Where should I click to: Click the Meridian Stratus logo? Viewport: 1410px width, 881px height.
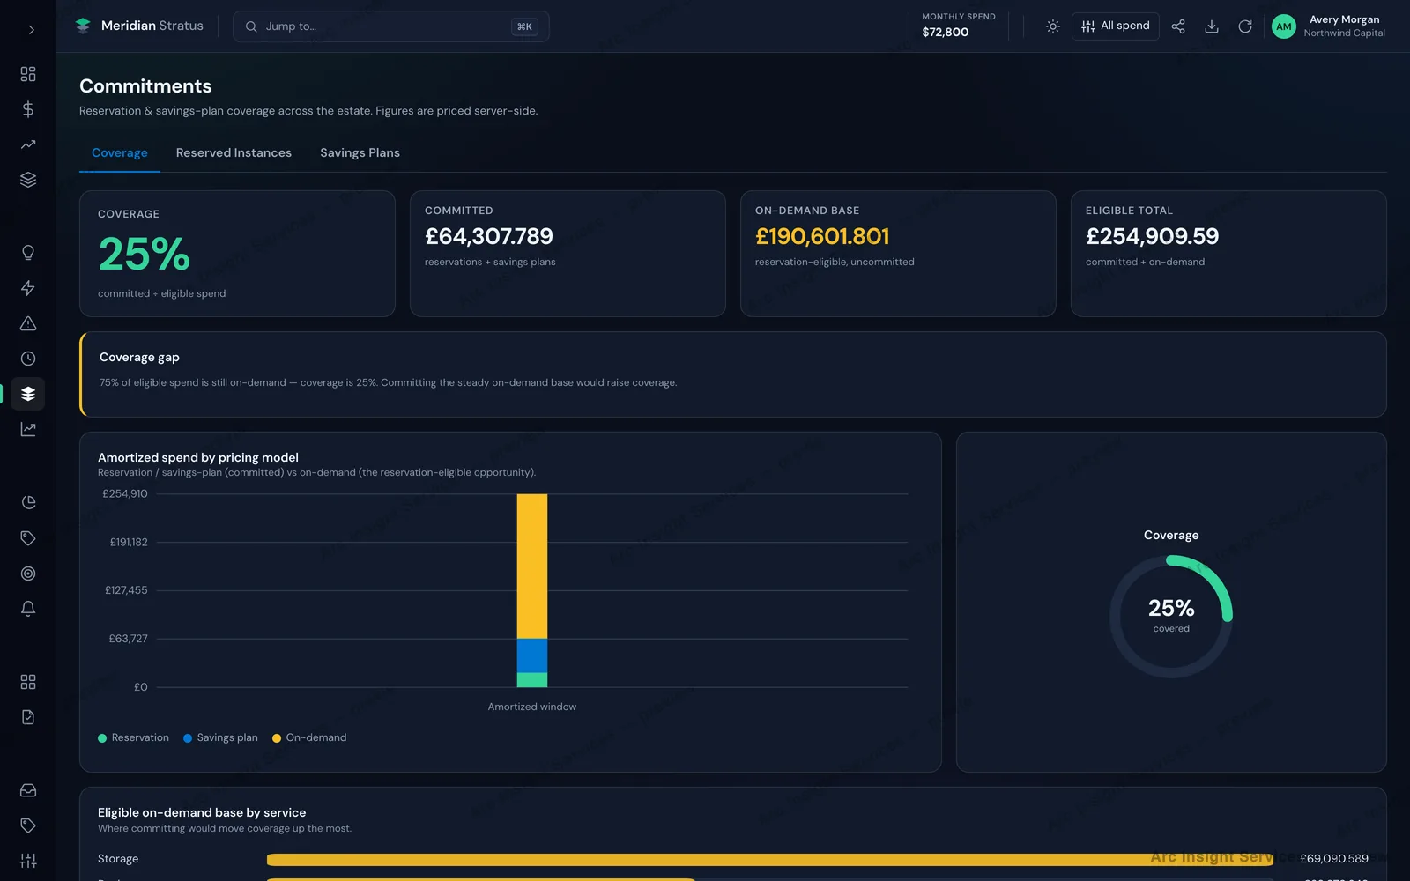139,26
